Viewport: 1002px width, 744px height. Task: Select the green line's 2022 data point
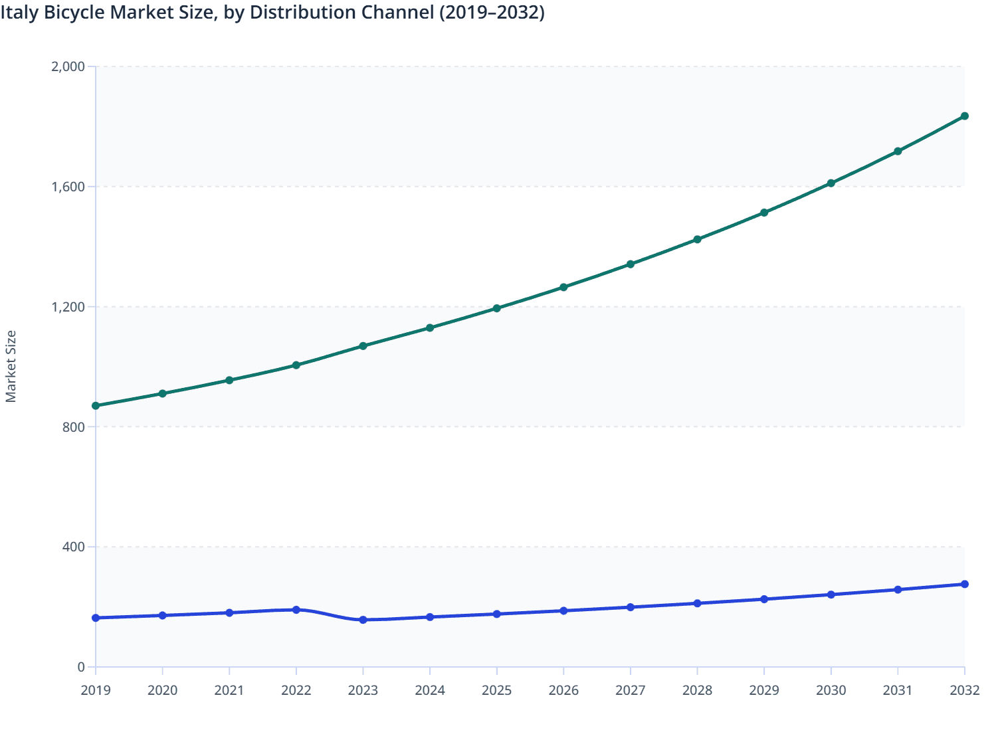coord(296,365)
